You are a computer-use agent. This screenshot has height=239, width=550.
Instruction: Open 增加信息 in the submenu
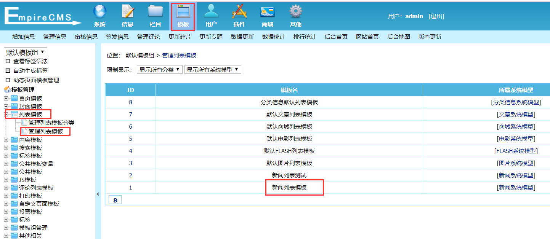pyautogui.click(x=24, y=37)
